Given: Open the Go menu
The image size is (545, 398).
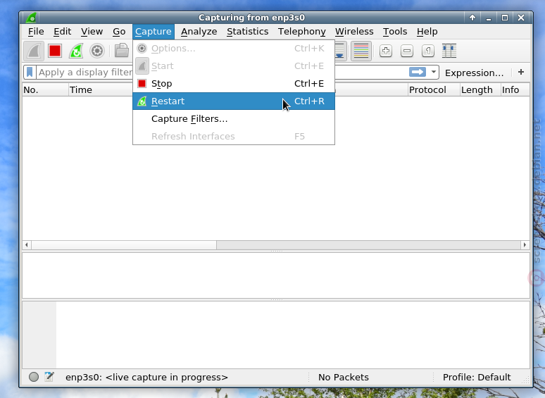Looking at the screenshot, I should [x=119, y=32].
